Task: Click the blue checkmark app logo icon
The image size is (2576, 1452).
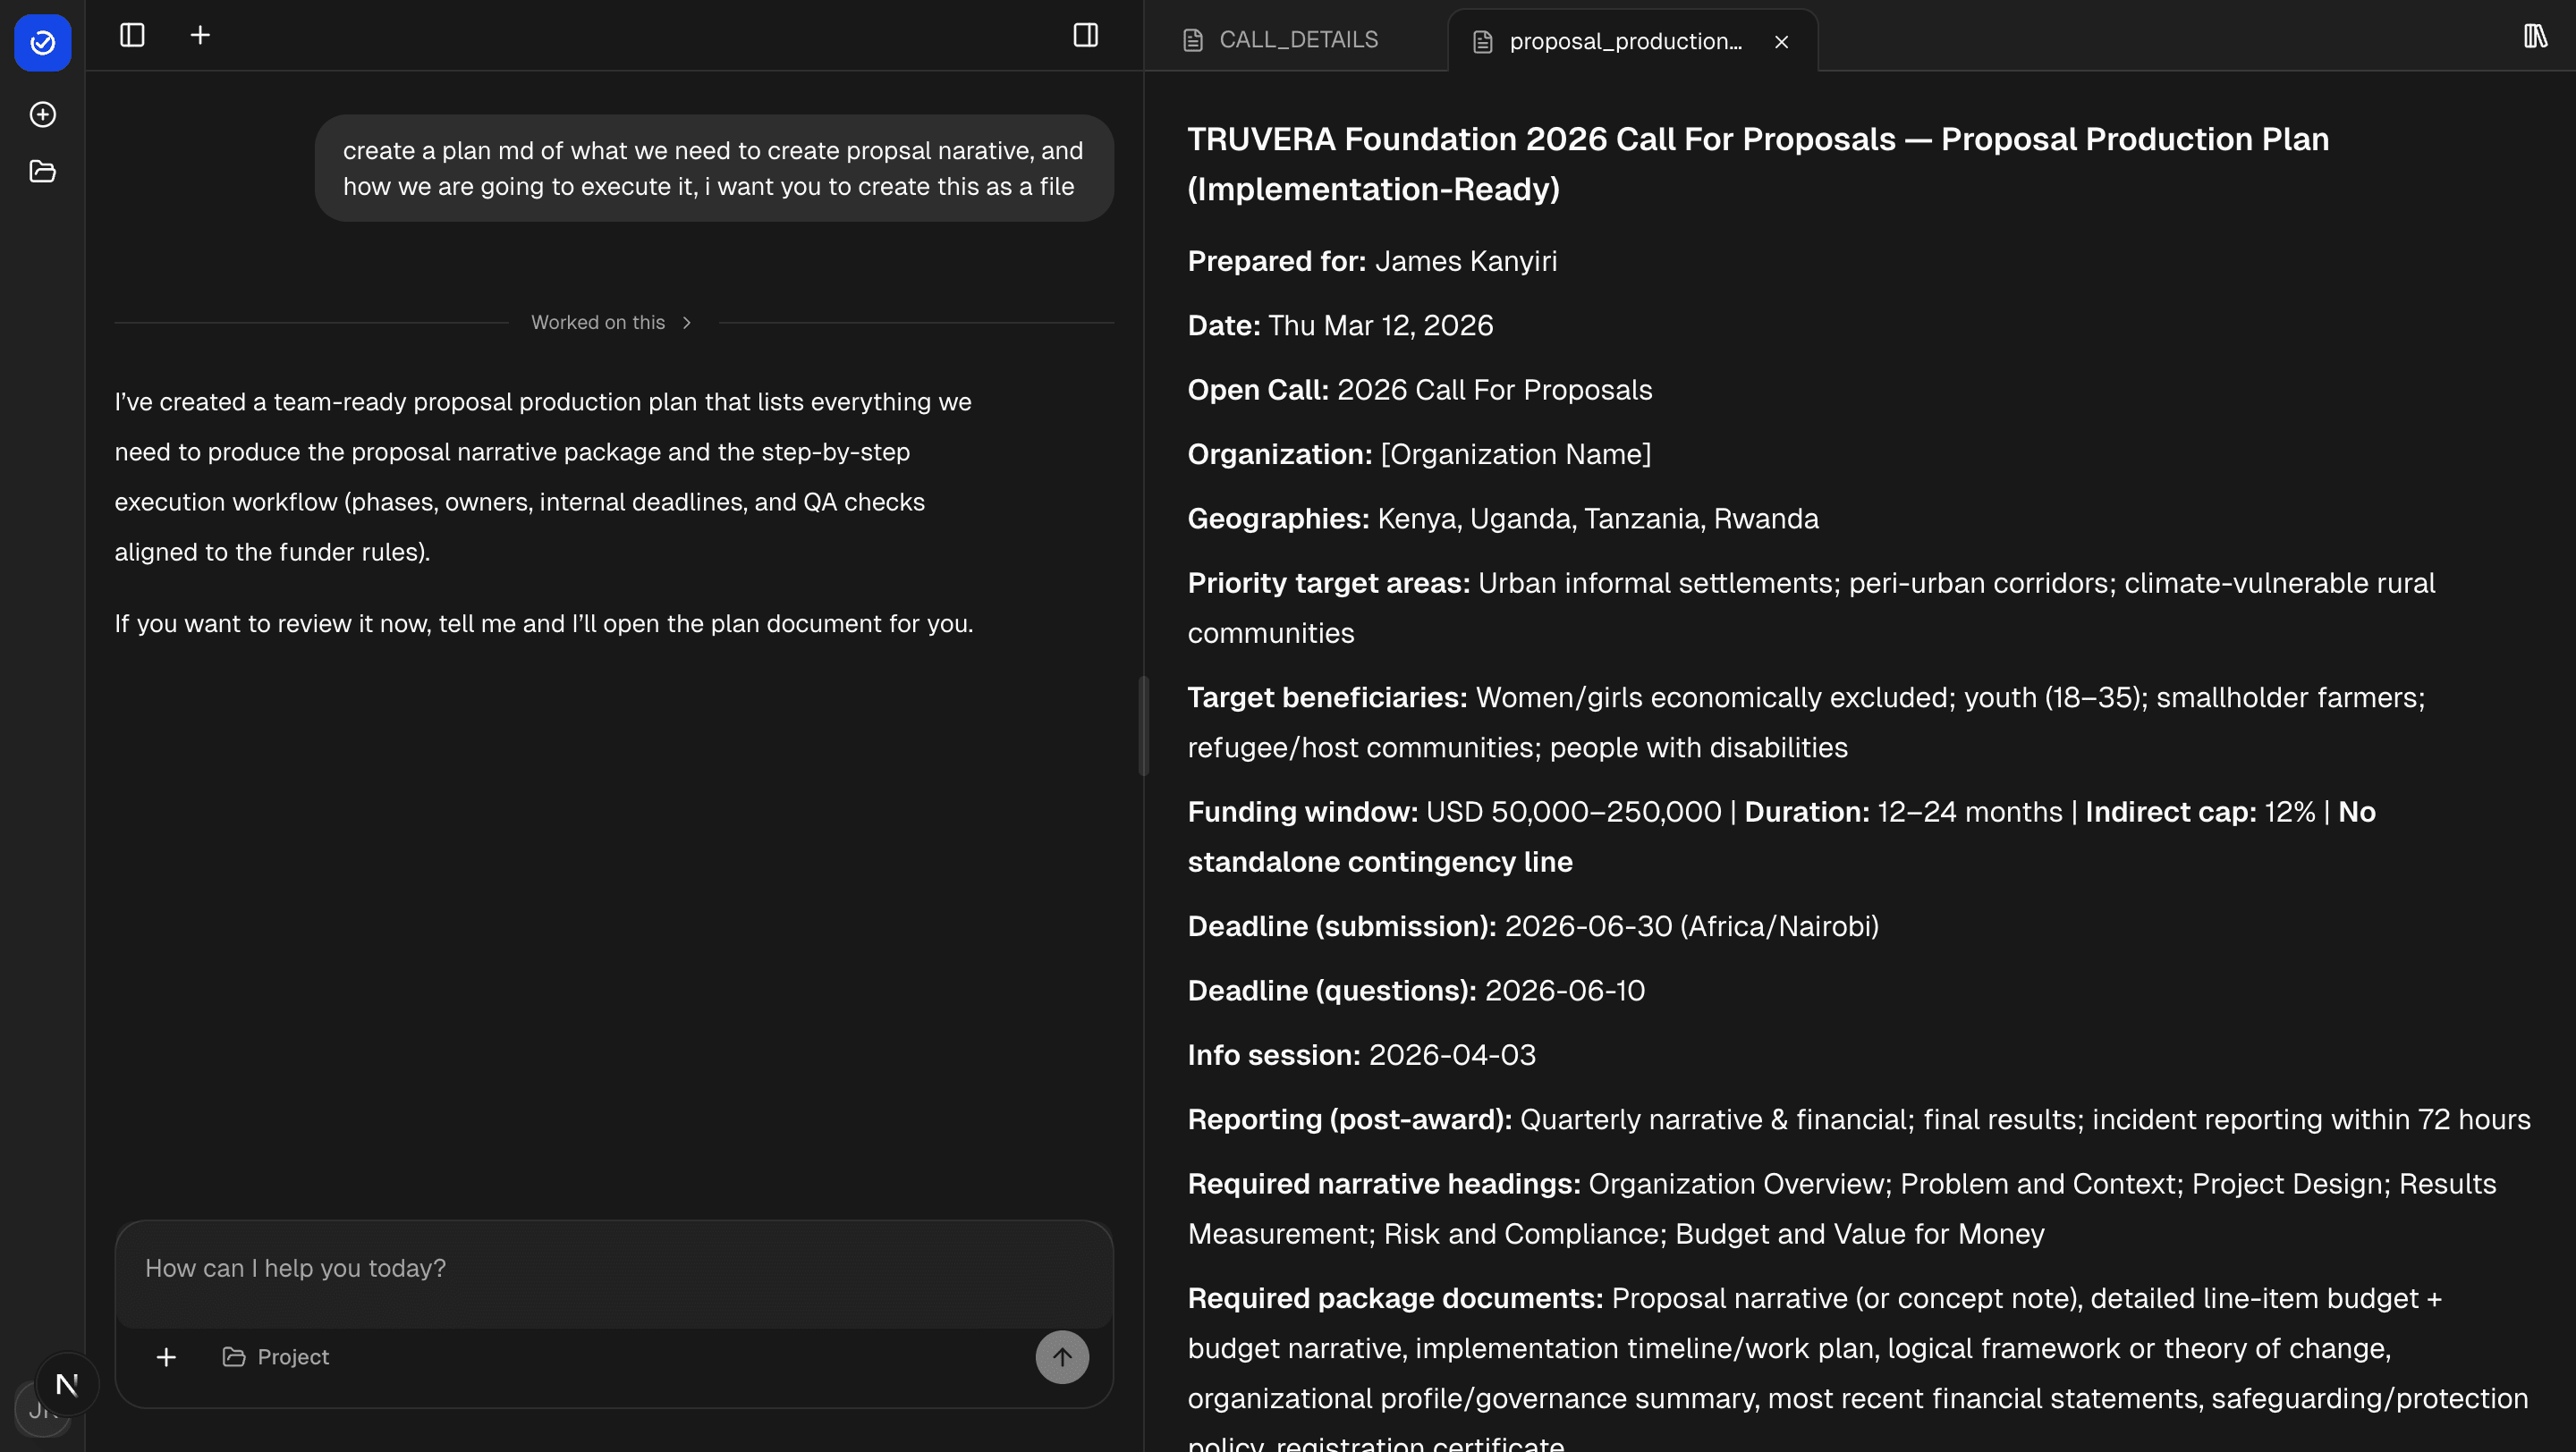Action: point(42,42)
